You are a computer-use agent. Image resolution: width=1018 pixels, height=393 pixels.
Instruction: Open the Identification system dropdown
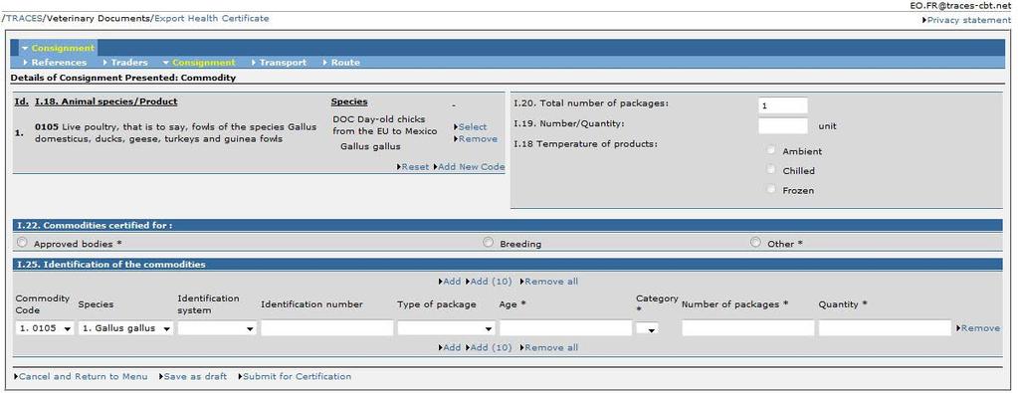[x=217, y=328]
